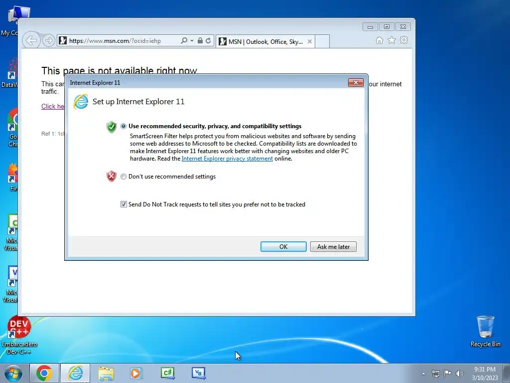Screen dimensions: 510x383
Task: Go to Home page icon
Action: [379, 40]
